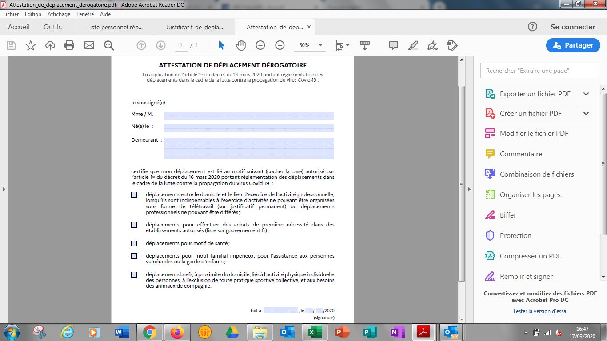Click the toolbar icon left of Partager
Viewport: 607px width, 341px height.
452,45
